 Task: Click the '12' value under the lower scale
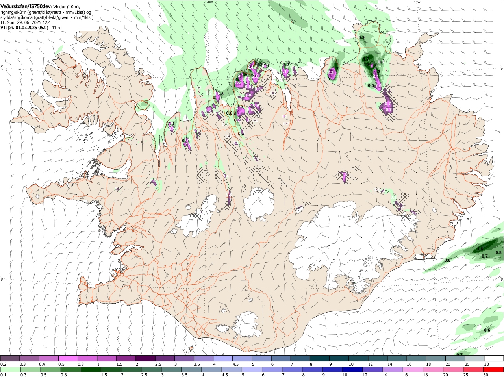pyautogui.click(x=365, y=375)
